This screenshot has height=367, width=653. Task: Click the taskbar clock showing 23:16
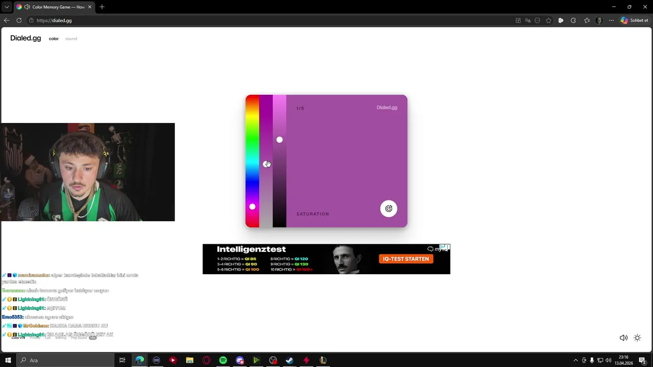(623, 360)
